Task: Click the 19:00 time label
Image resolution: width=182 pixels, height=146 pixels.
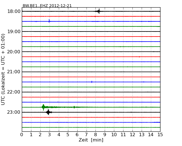Action: point(14,31)
